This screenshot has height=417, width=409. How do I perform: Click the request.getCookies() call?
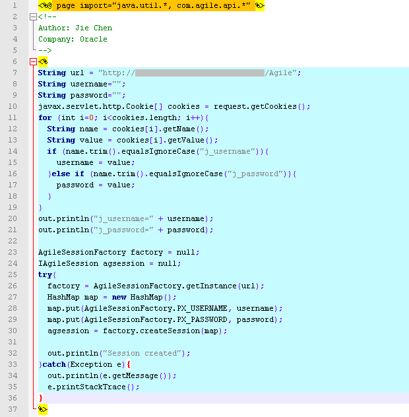click(272, 106)
